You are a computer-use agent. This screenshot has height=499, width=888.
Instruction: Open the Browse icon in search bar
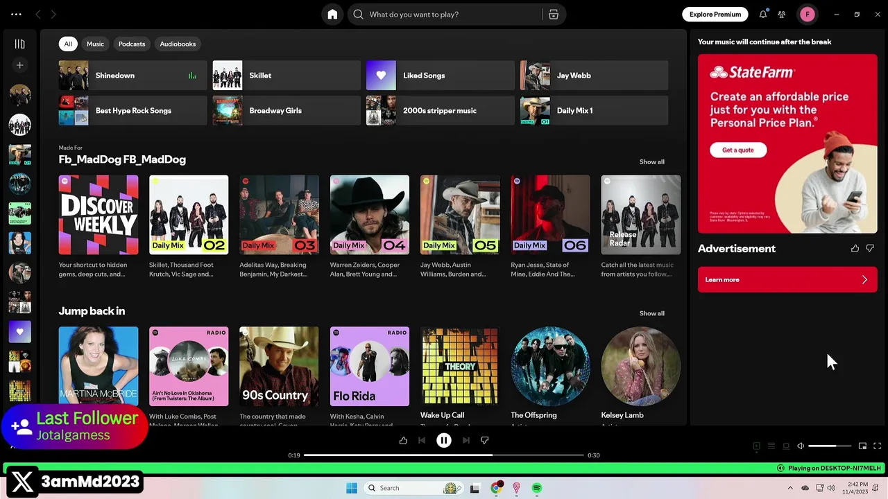coord(554,15)
